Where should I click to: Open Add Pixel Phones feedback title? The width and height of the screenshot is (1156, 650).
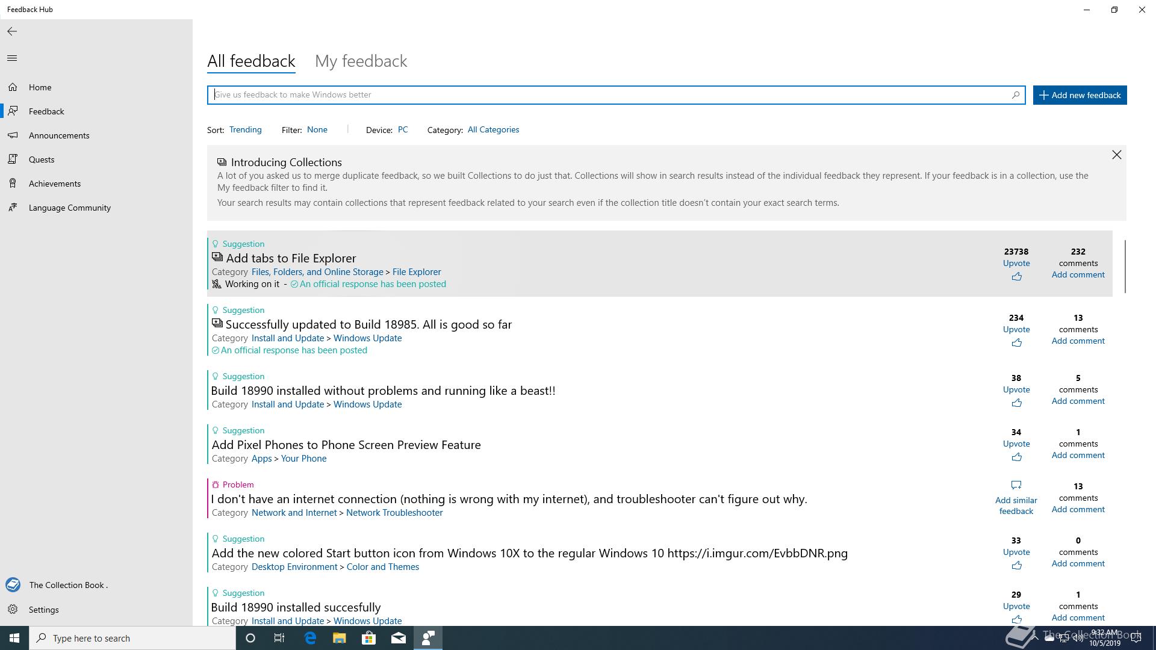click(x=346, y=445)
